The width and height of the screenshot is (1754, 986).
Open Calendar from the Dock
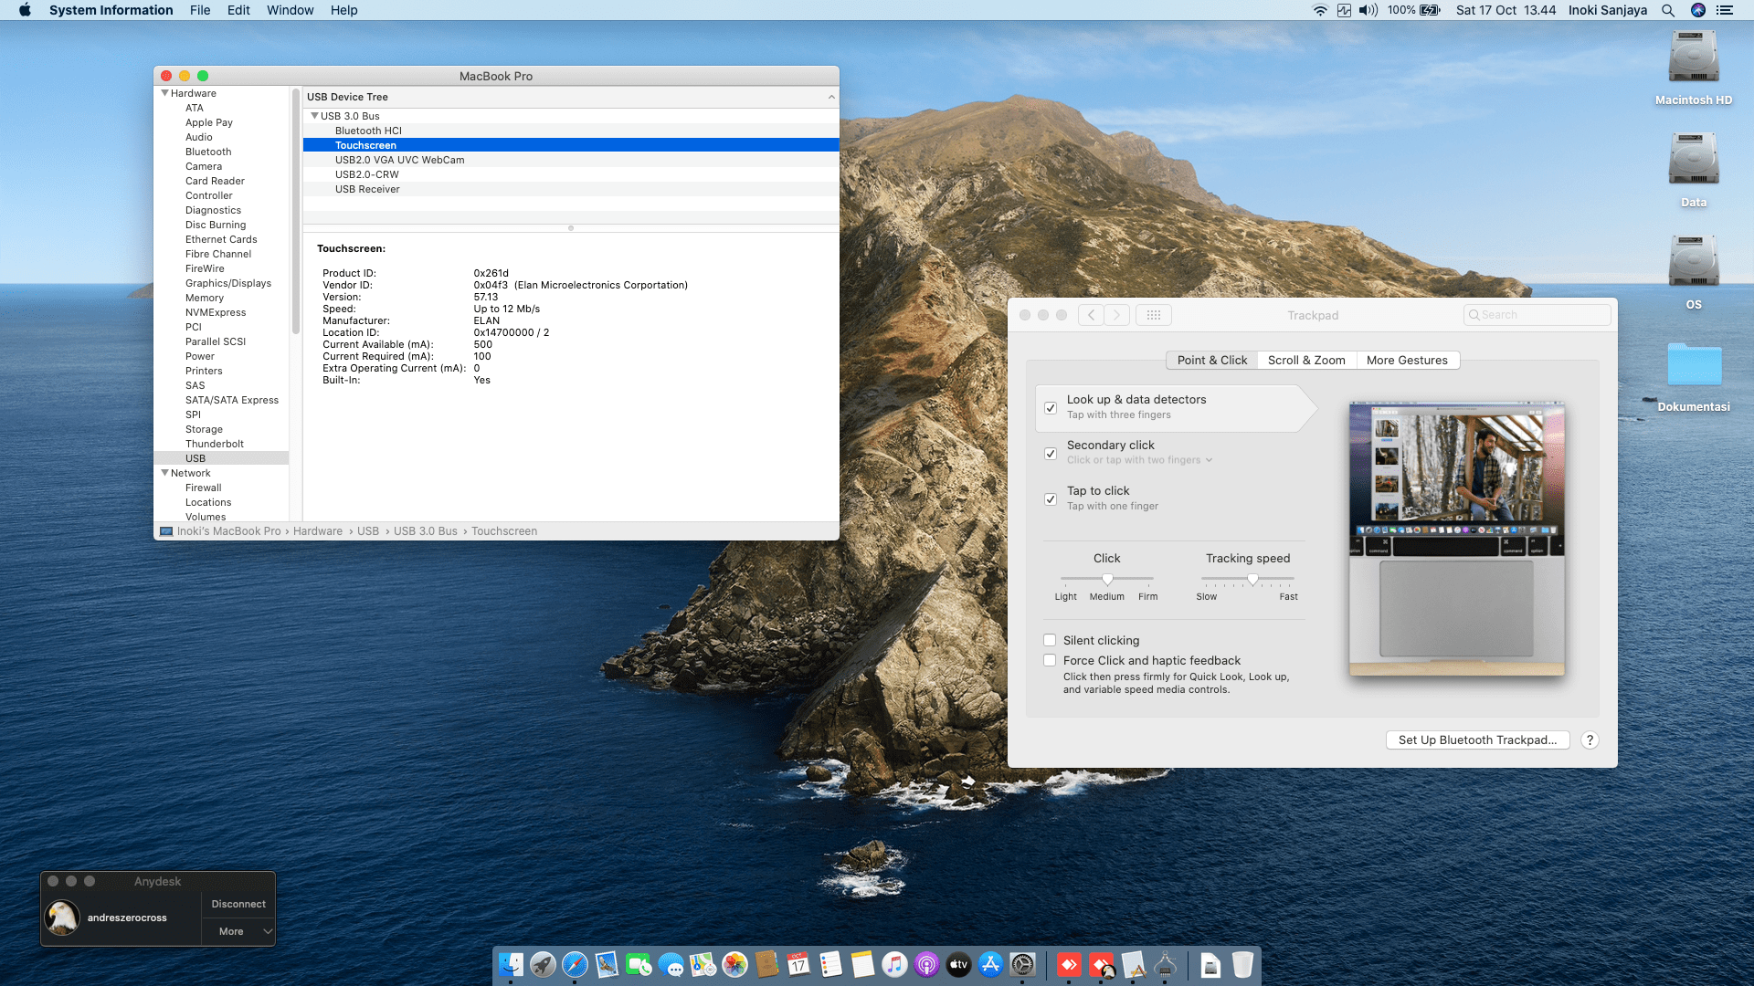[x=798, y=964]
